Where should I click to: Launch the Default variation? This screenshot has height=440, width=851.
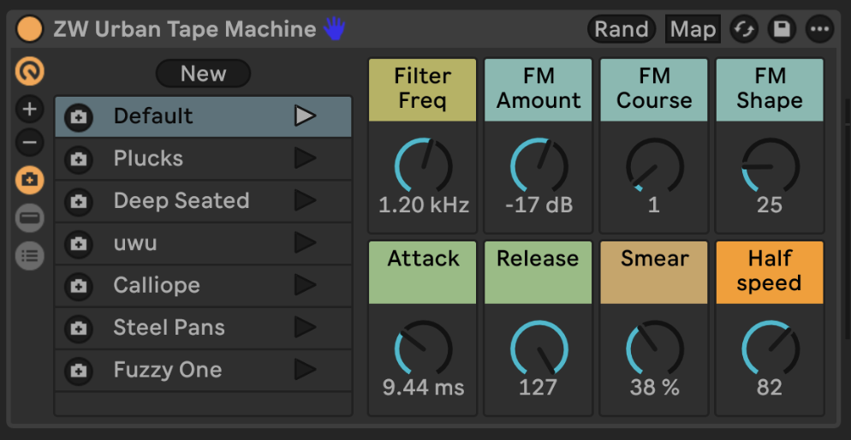[x=305, y=116]
